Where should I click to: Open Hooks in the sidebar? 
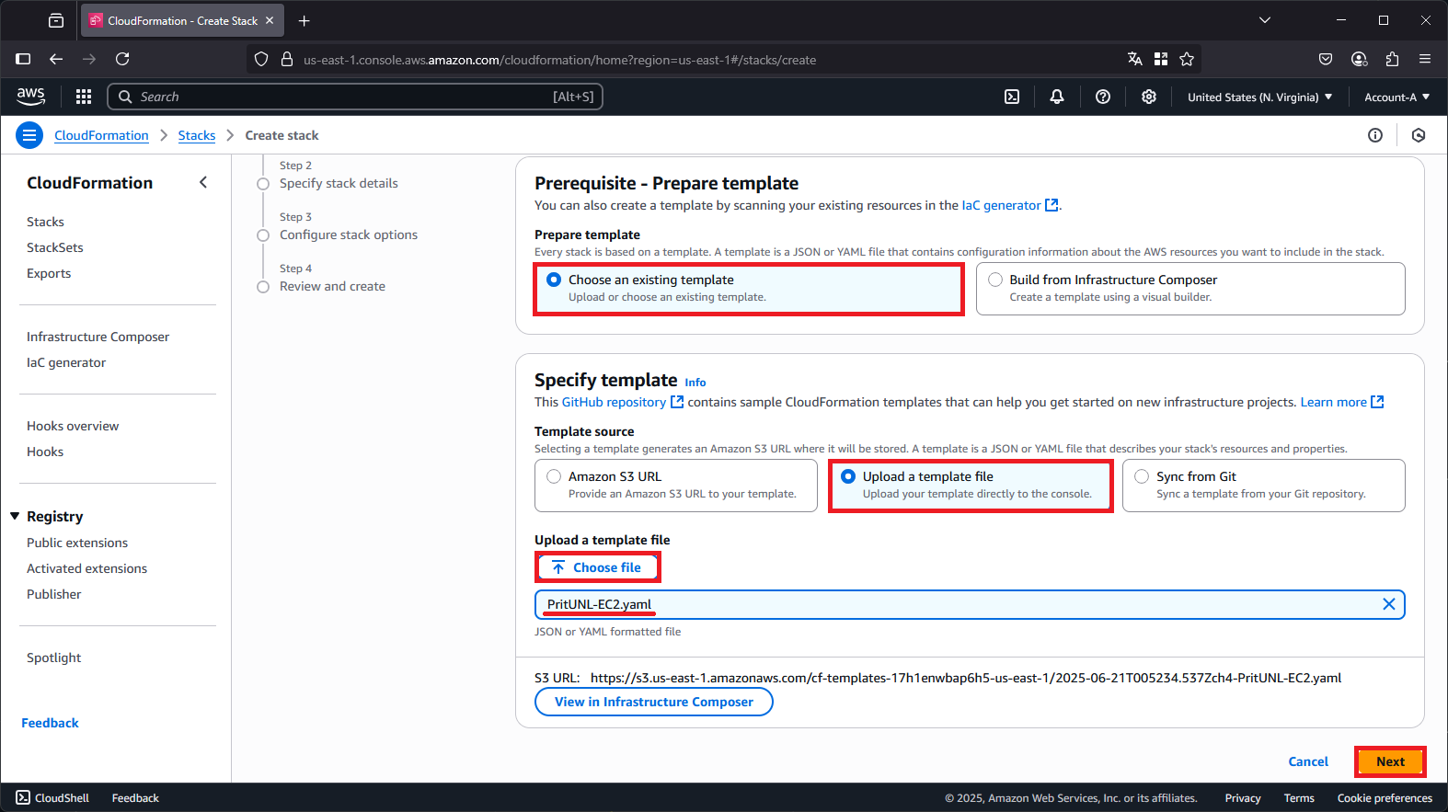(x=45, y=452)
